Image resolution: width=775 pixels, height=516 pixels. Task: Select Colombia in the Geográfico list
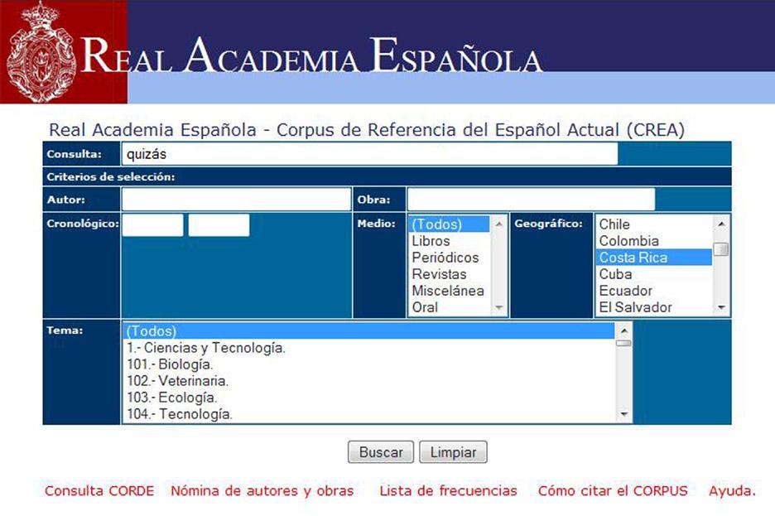click(654, 241)
